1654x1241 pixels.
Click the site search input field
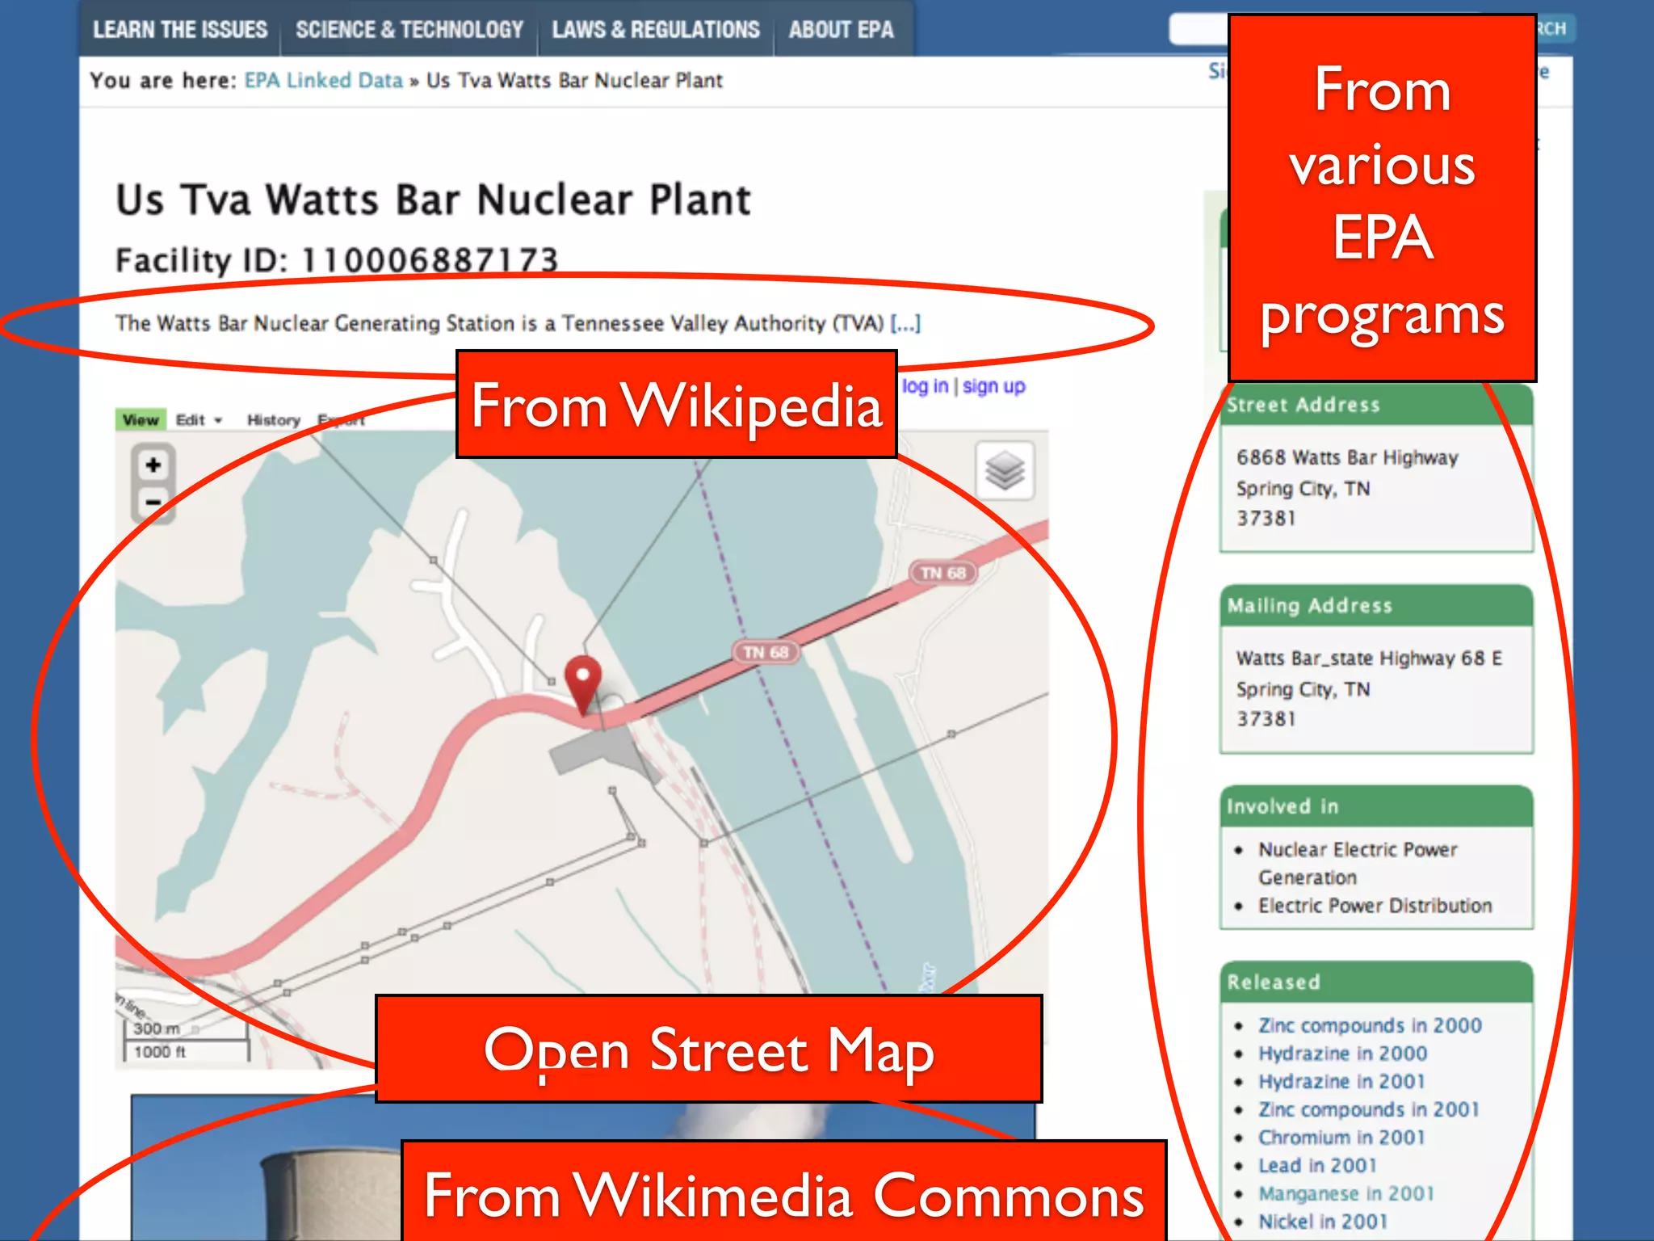click(x=1199, y=29)
